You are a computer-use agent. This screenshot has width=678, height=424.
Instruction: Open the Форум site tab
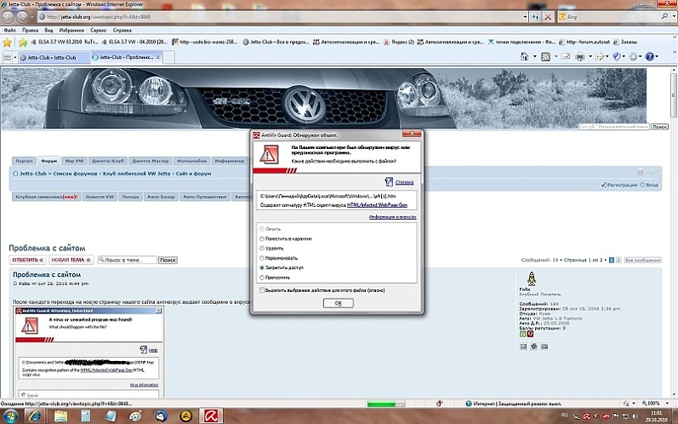tap(48, 161)
